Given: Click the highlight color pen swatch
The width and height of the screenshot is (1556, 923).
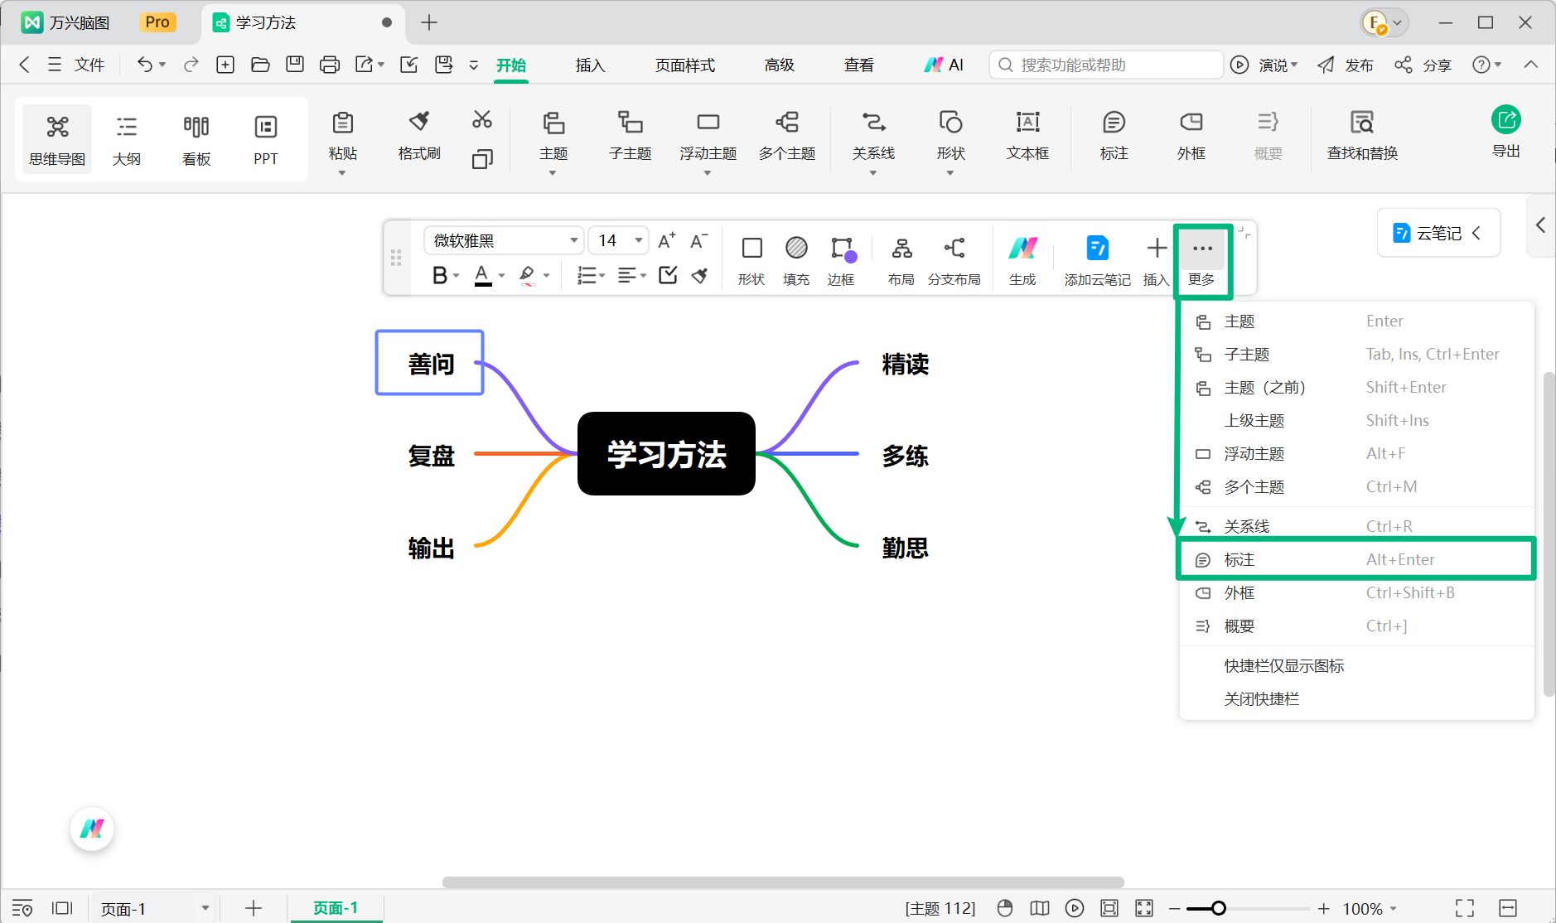Looking at the screenshot, I should coord(527,275).
